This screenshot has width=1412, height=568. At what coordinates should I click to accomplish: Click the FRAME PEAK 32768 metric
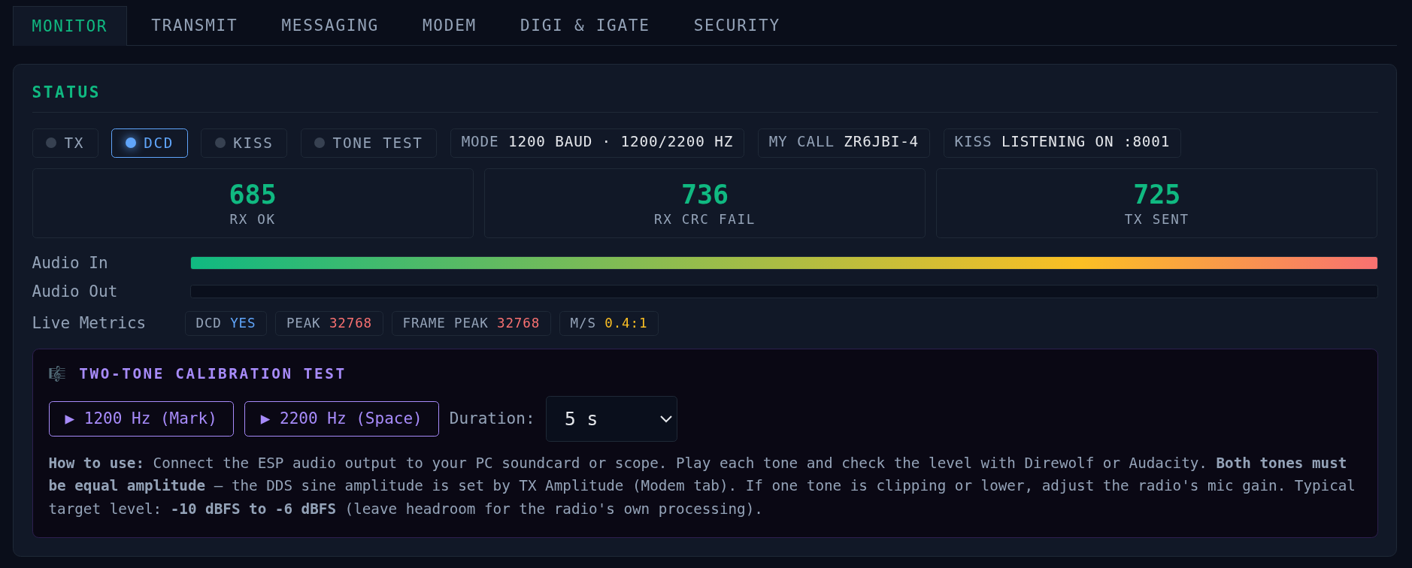[471, 323]
